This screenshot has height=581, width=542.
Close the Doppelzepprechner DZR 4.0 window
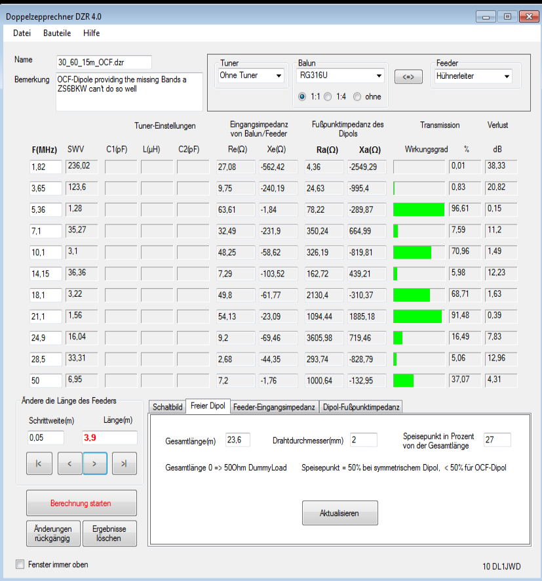[528, 16]
